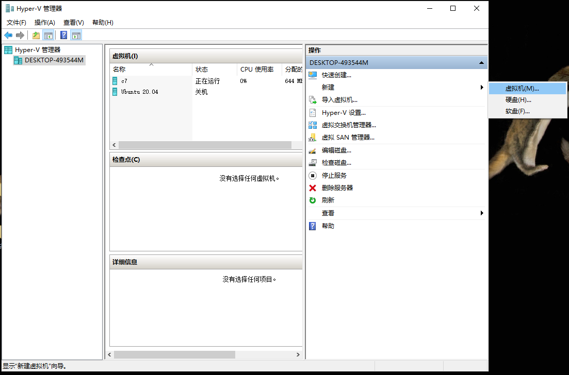Select the Ubuntu 20.04 virtual machine name

point(140,92)
